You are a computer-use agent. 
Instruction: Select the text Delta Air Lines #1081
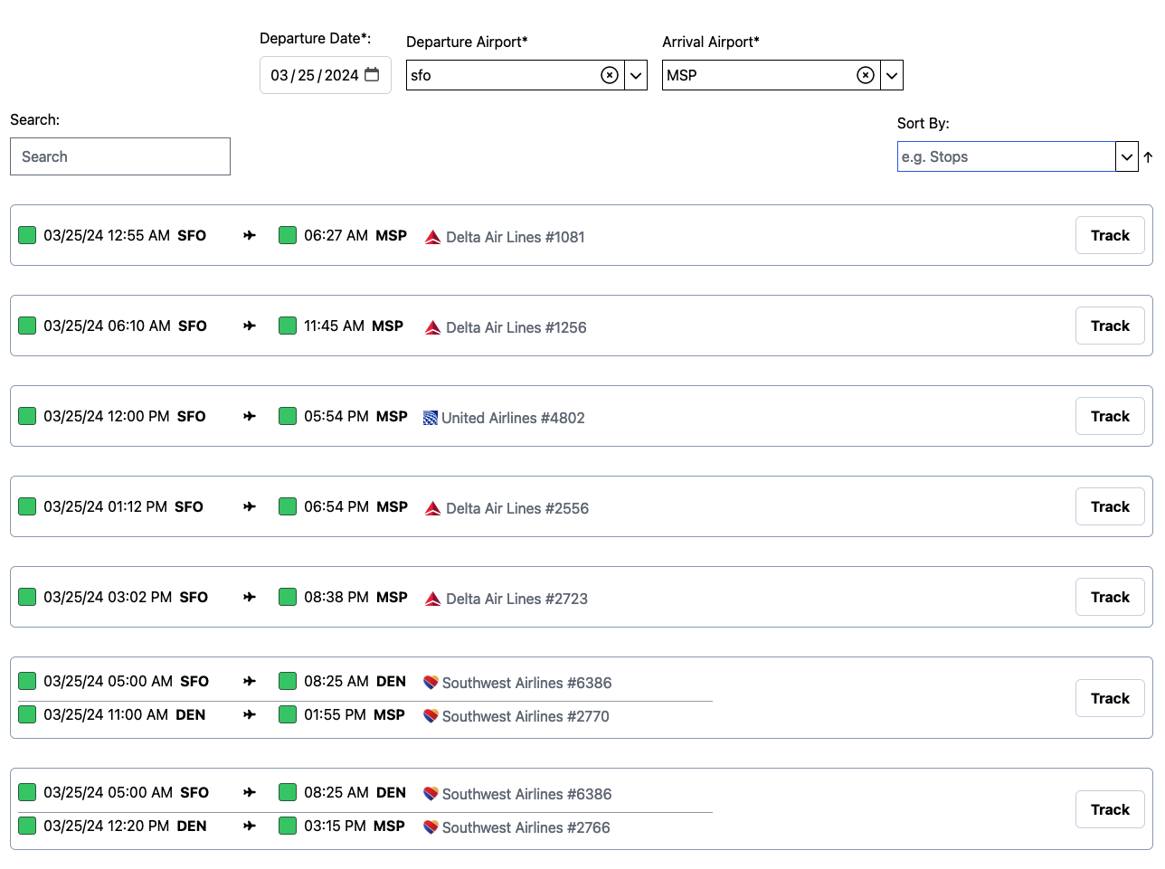coord(516,237)
